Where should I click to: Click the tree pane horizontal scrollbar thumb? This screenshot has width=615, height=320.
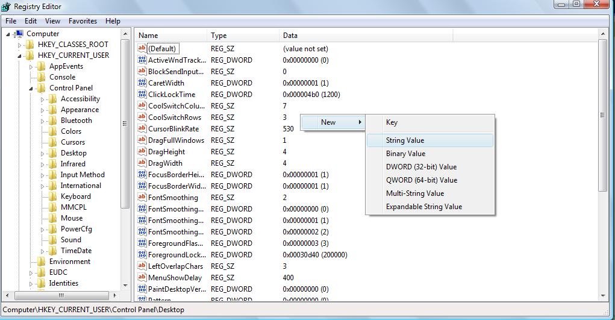pos(61,295)
